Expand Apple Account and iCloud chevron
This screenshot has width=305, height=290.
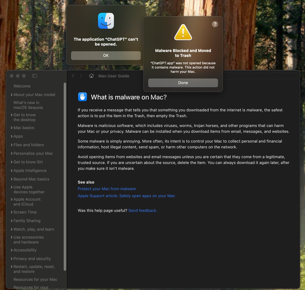pyautogui.click(x=12, y=200)
